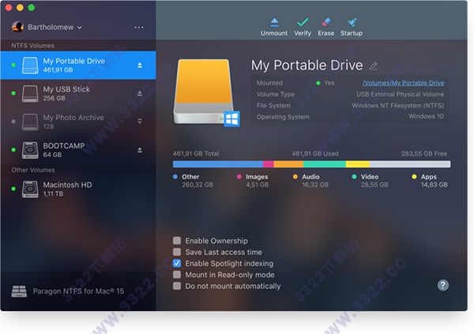This screenshot has width=474, height=334.
Task: Check Mount in Read-only mode
Action: click(x=177, y=275)
